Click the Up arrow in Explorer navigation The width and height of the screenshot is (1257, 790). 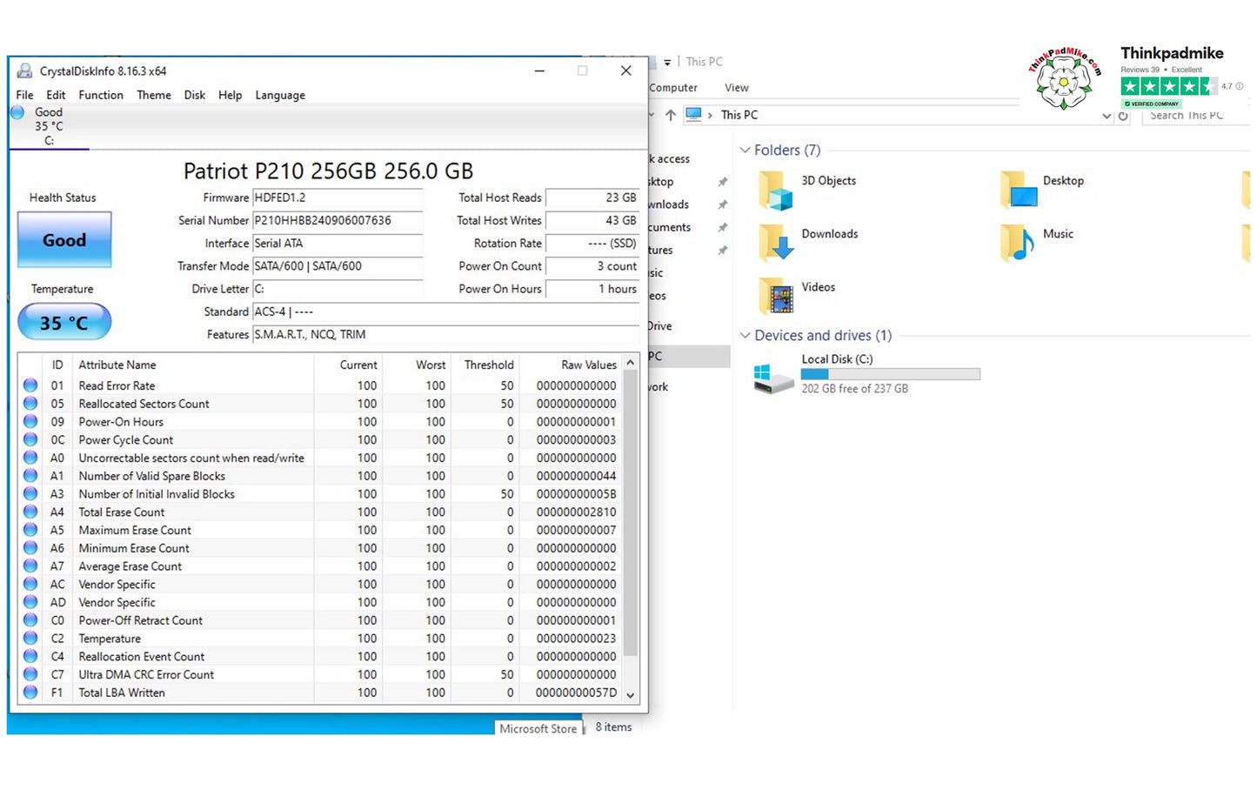(x=671, y=115)
